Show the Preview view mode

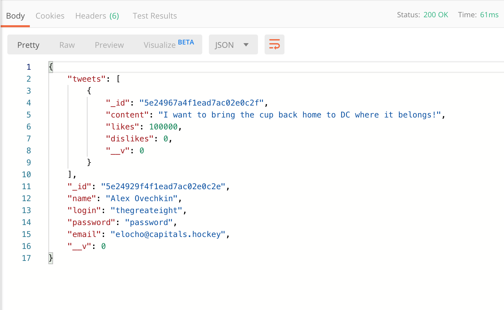109,45
